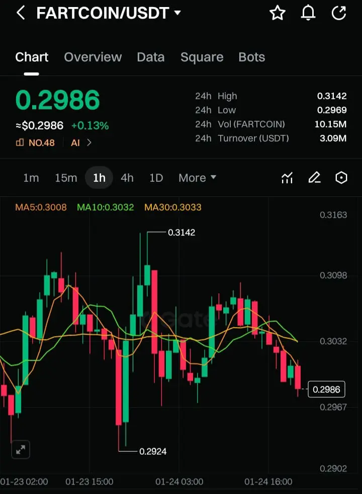Open the Square tab
The height and width of the screenshot is (494, 362).
[202, 57]
